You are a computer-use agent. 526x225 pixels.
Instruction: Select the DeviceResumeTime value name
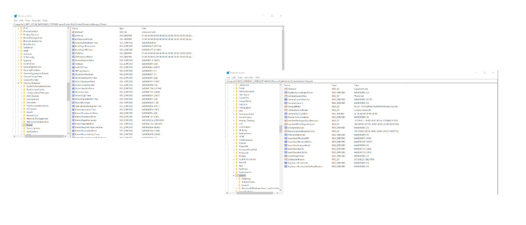coord(84,60)
